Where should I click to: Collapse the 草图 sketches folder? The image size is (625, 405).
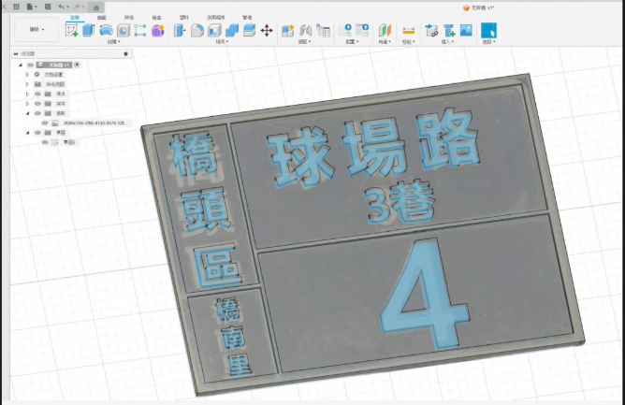tap(27, 133)
